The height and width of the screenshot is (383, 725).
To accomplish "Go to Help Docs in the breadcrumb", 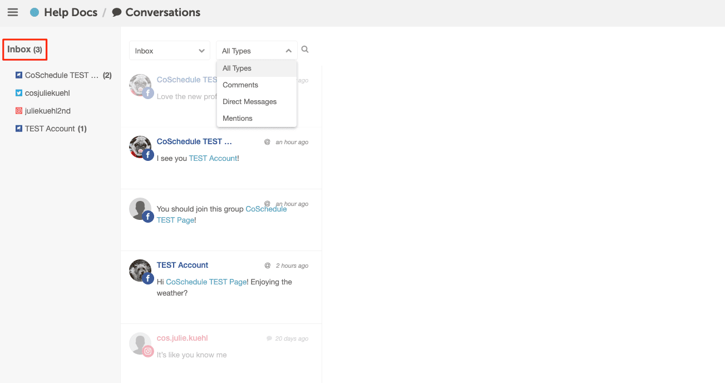I will click(x=71, y=12).
